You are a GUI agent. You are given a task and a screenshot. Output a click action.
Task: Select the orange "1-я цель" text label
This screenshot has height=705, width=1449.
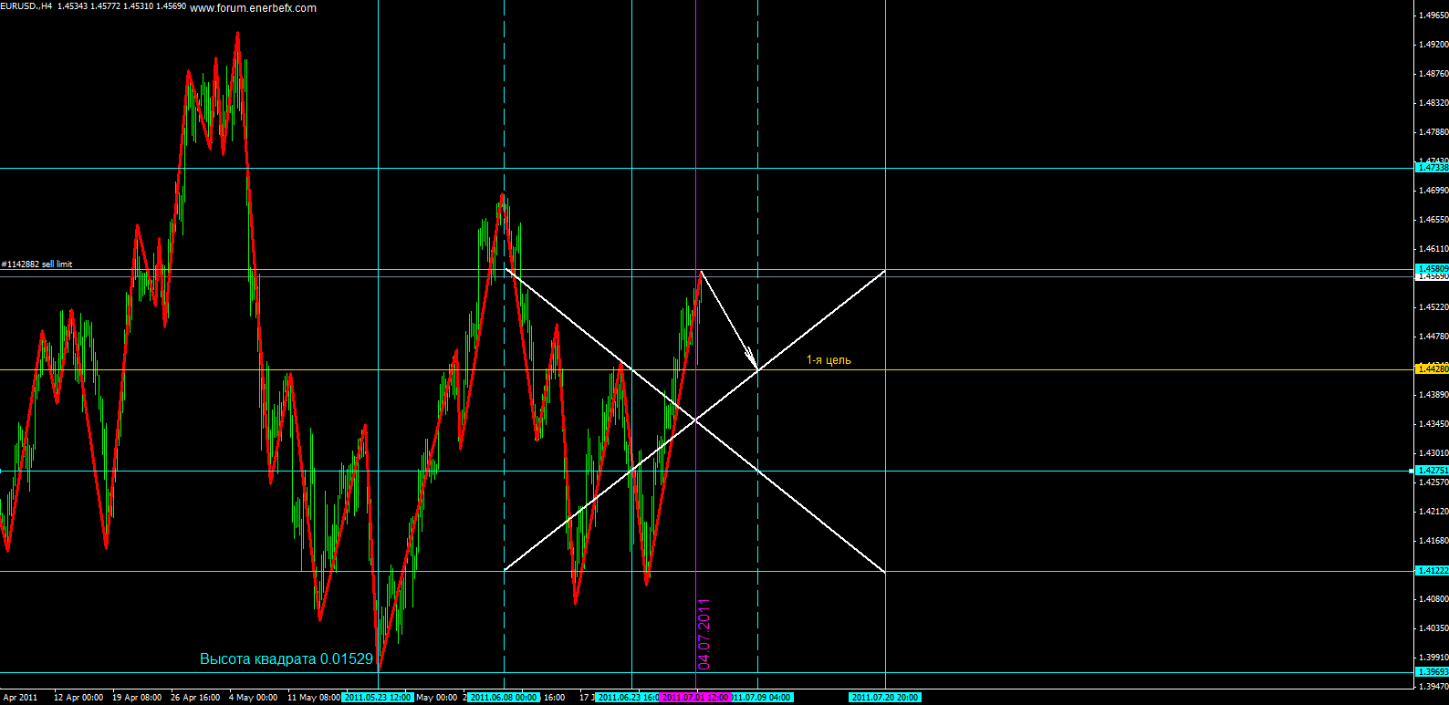(829, 360)
